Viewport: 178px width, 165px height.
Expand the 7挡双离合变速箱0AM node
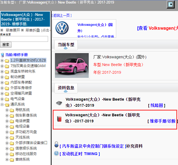tap(2, 66)
